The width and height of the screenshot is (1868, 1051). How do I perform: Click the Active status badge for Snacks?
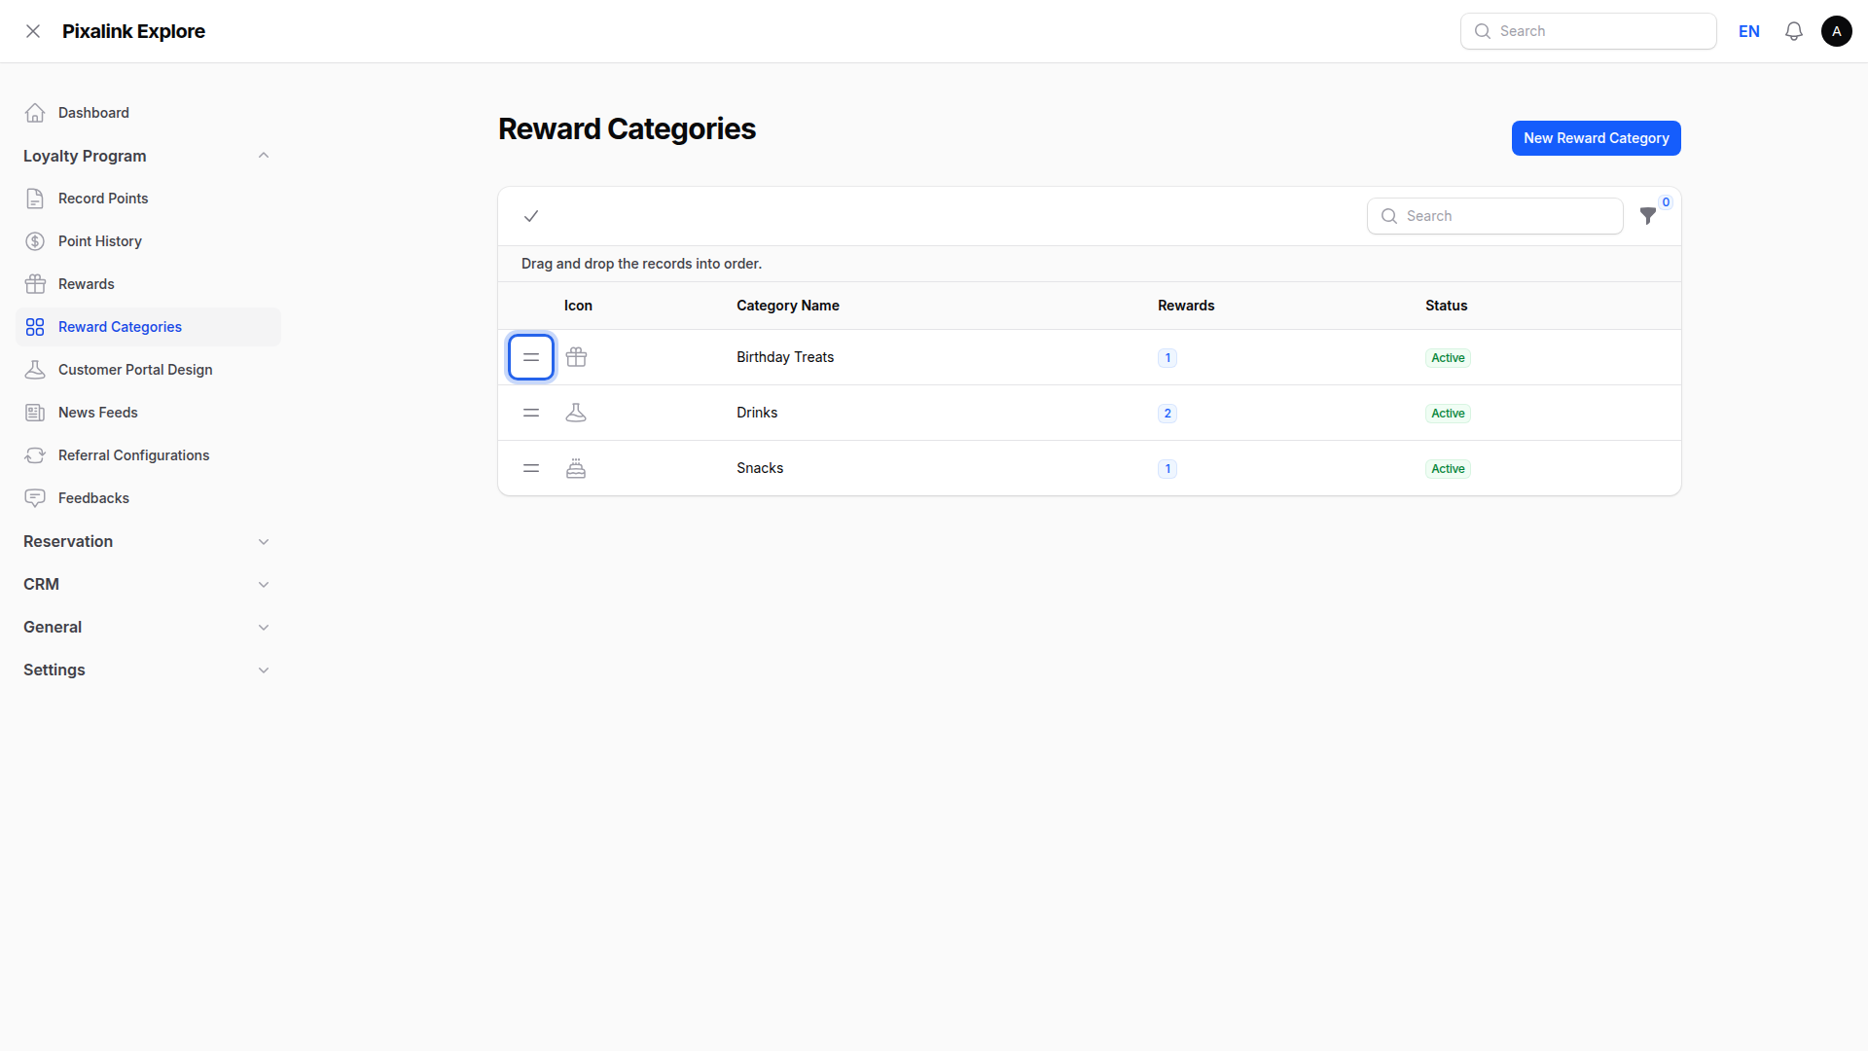click(x=1448, y=469)
